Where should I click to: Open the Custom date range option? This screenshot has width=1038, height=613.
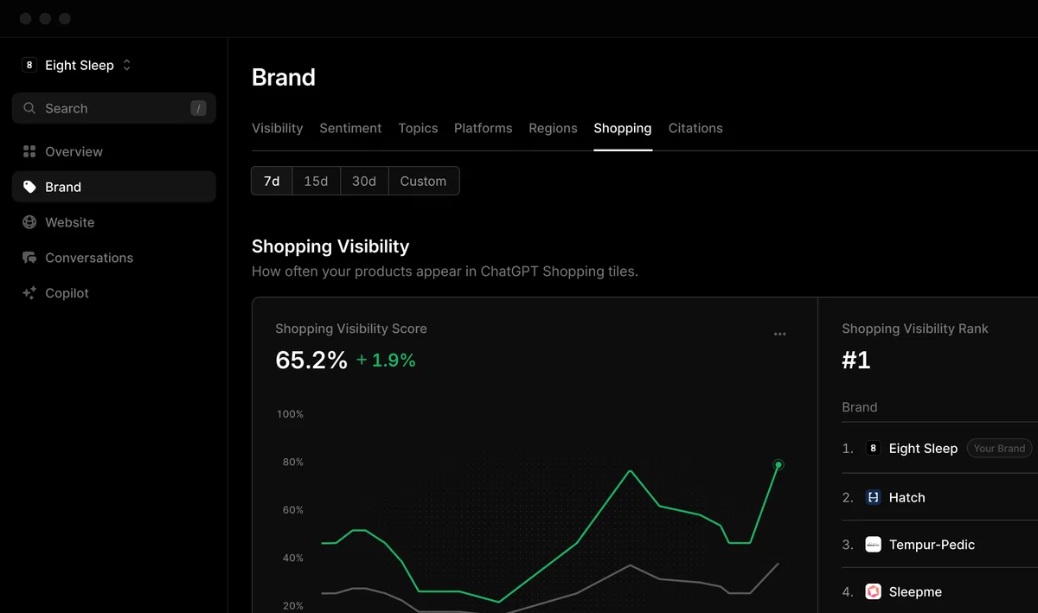click(423, 181)
